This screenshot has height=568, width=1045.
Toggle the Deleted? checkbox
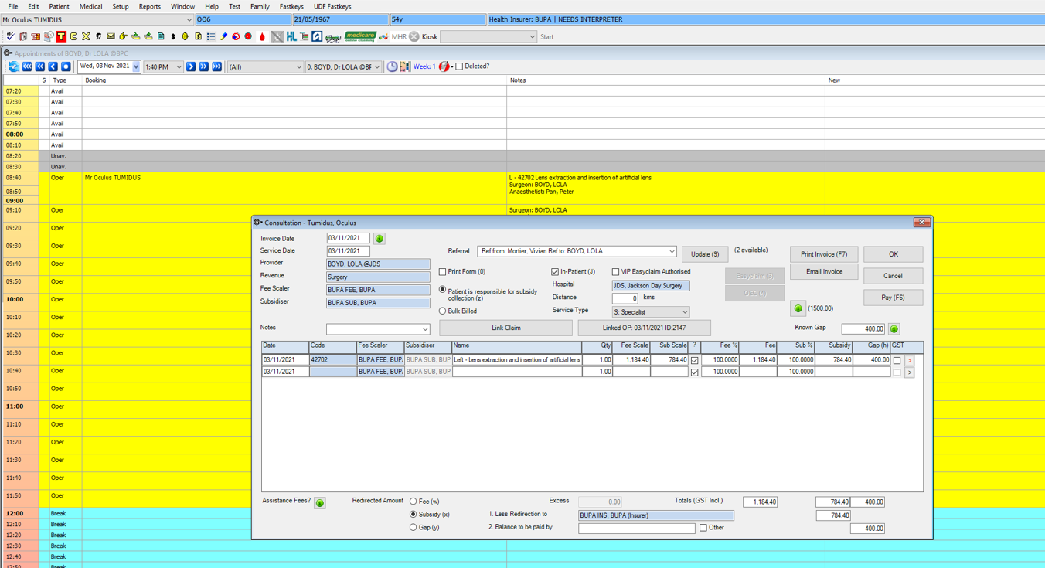(x=459, y=66)
